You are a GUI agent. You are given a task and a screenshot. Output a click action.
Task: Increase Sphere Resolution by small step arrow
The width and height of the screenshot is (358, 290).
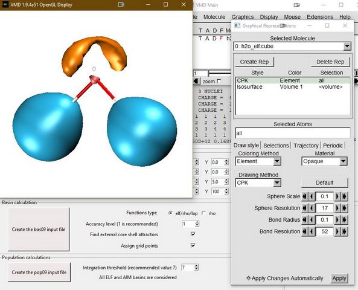tap(337, 208)
